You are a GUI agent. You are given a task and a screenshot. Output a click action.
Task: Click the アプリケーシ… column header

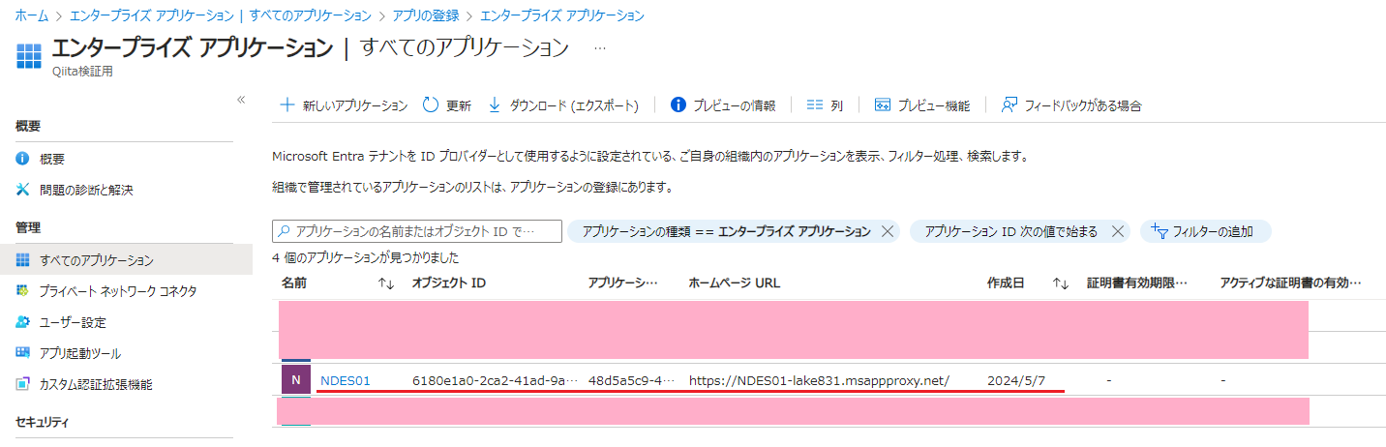[622, 283]
